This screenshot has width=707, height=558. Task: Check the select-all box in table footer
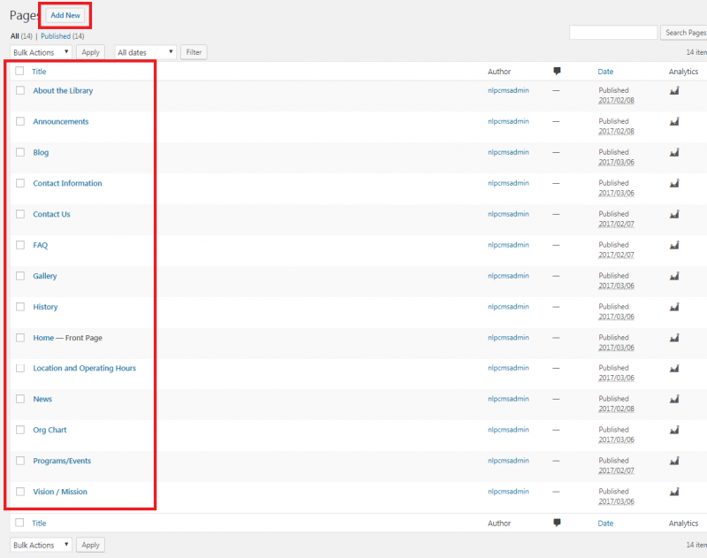19,523
